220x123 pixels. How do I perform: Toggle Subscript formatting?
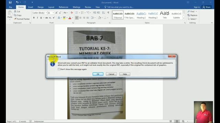point(50,18)
